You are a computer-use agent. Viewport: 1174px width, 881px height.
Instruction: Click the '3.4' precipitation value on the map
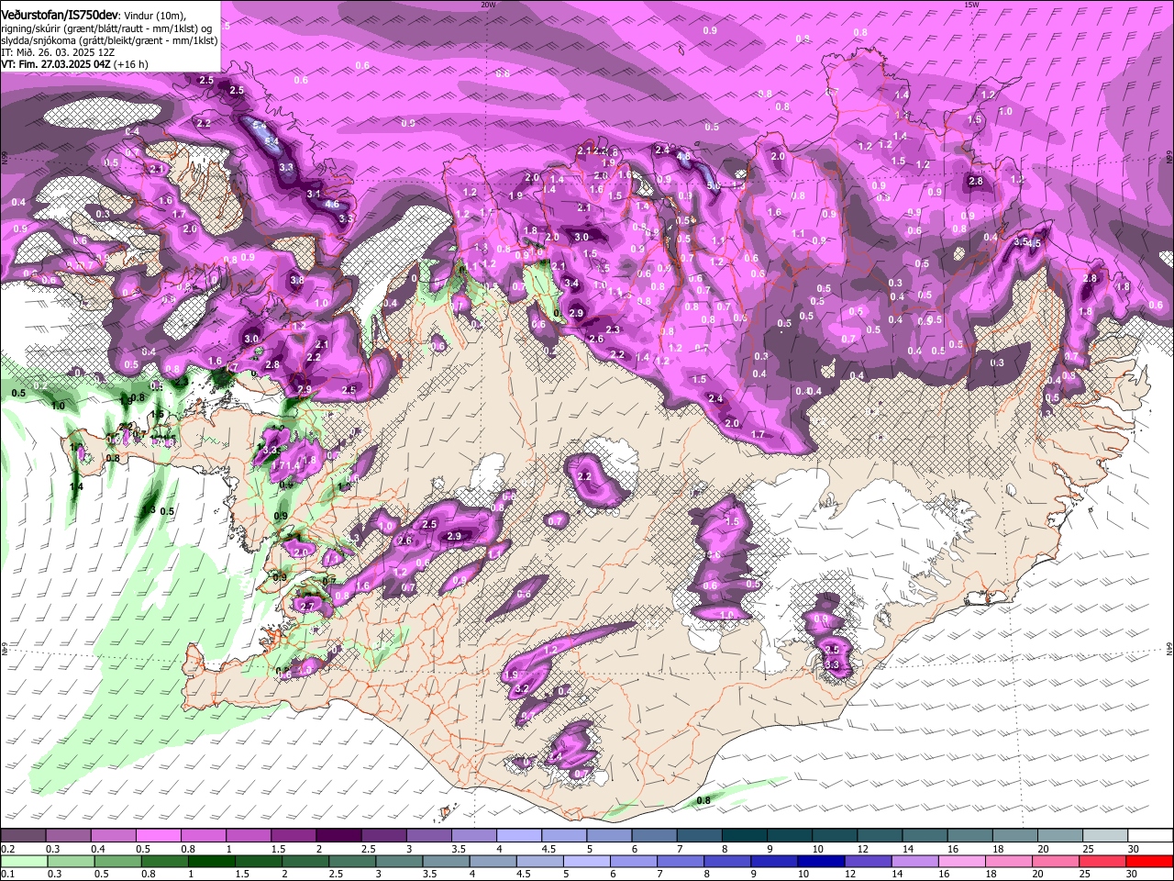click(x=572, y=283)
